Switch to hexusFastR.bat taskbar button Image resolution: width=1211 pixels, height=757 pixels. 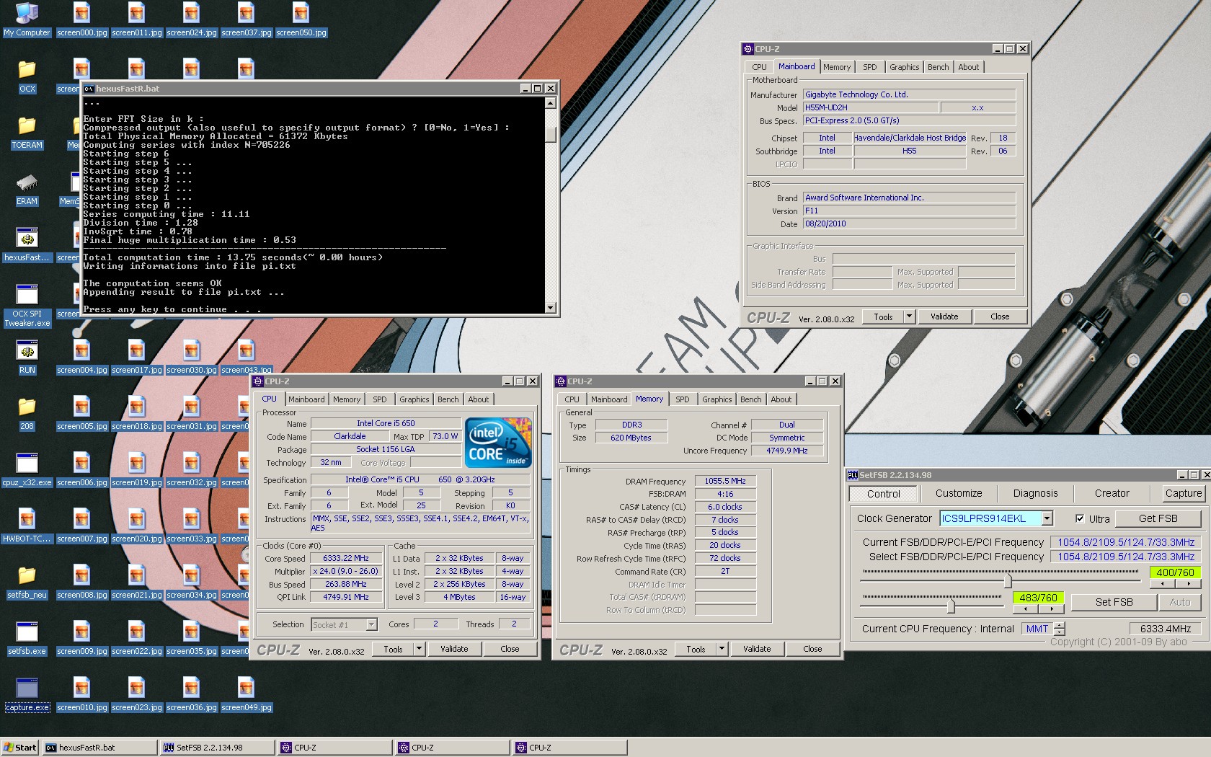click(x=99, y=748)
